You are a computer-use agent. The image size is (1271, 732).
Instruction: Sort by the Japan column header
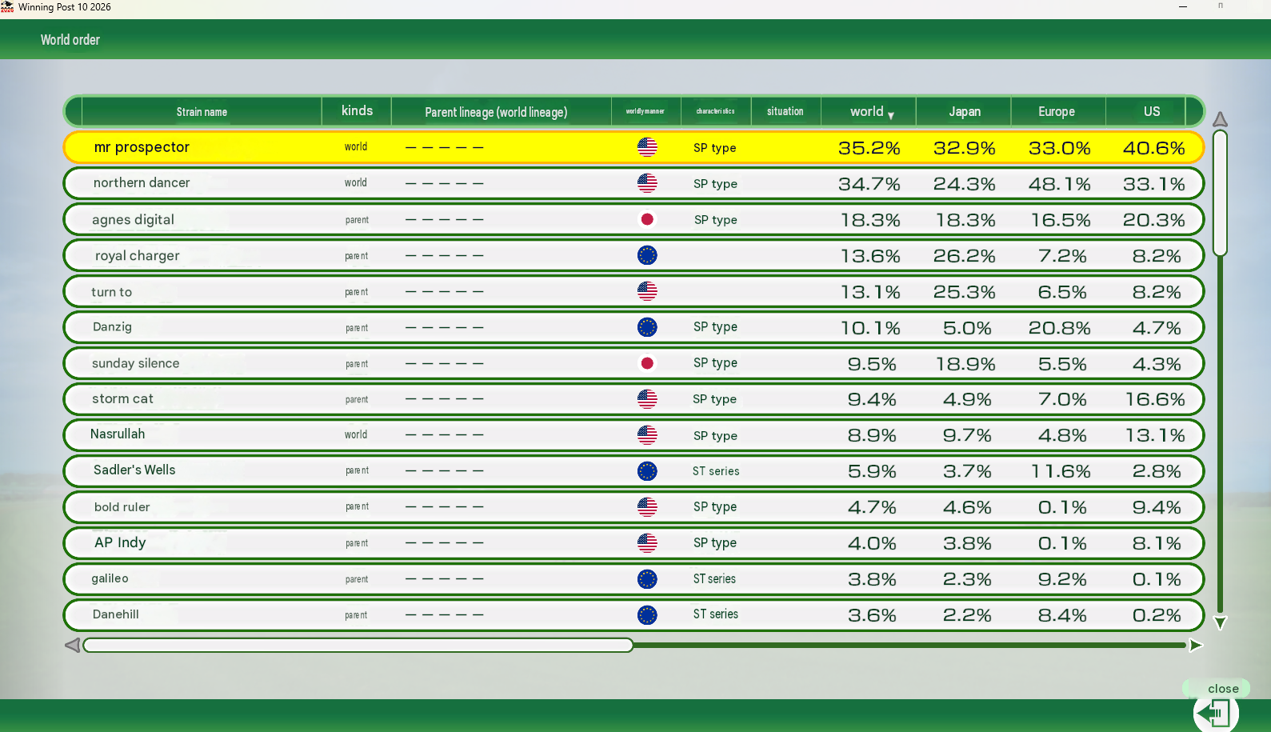964,111
